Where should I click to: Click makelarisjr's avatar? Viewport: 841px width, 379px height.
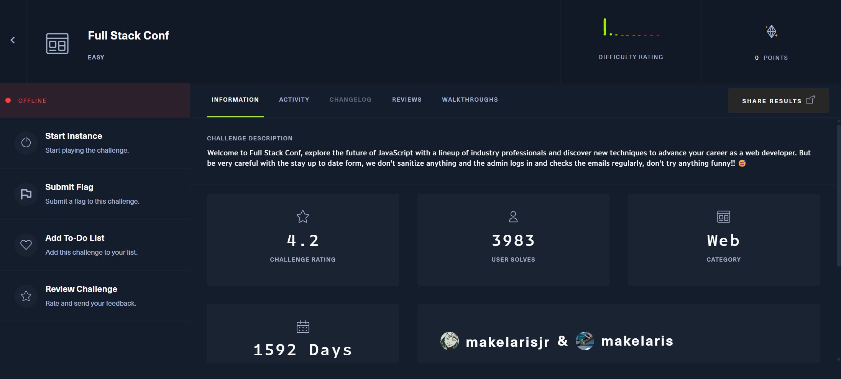tap(450, 341)
